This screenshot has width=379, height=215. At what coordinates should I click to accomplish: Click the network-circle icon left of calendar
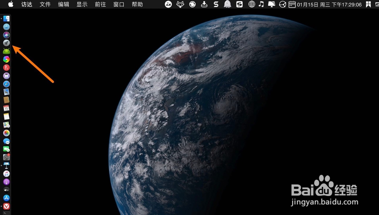282,4
